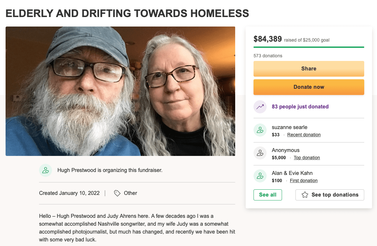Open the First donation link under Alan & Evie Kahn
Viewport: 377px width, 246px height.
pyautogui.click(x=303, y=180)
